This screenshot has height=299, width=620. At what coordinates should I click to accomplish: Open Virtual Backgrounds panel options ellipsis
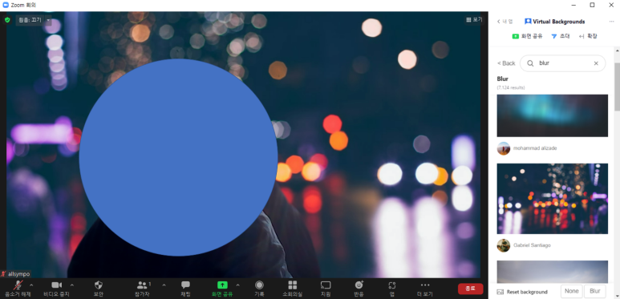point(611,22)
